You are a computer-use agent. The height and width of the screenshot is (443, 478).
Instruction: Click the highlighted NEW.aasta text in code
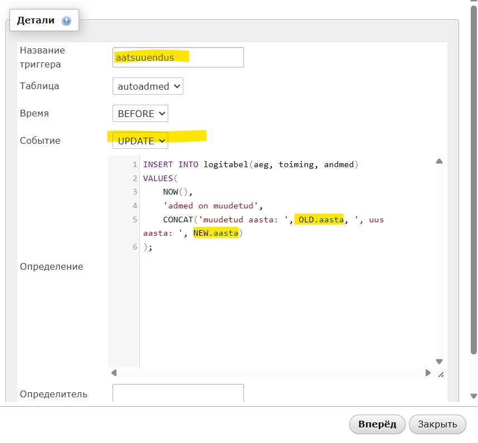216,233
